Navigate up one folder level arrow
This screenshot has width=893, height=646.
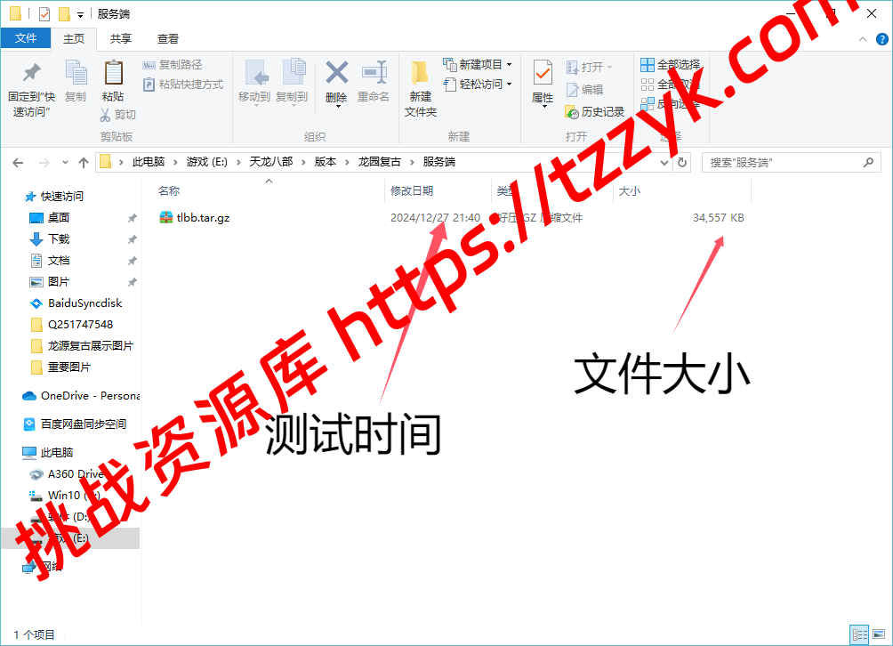(84, 163)
